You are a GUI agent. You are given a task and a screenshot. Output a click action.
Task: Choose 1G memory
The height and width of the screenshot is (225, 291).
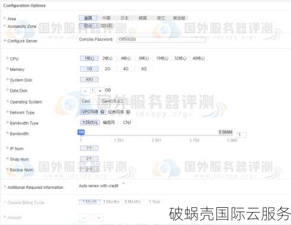(x=89, y=69)
